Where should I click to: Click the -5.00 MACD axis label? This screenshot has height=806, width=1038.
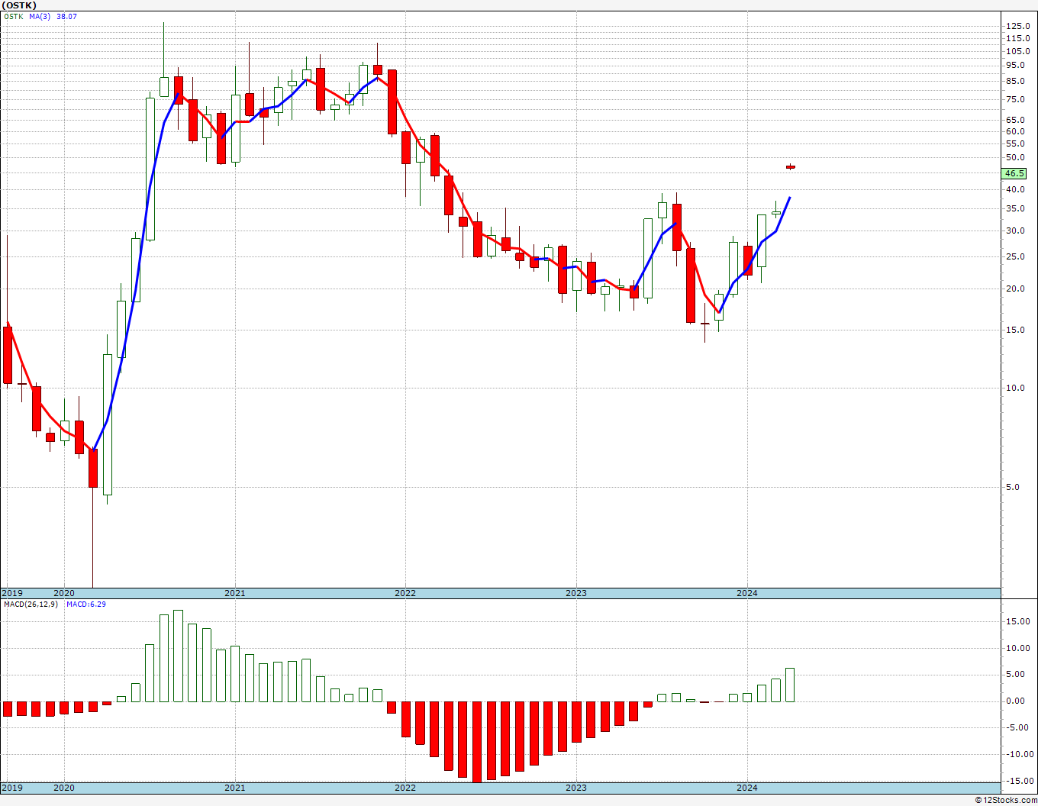click(x=1019, y=727)
